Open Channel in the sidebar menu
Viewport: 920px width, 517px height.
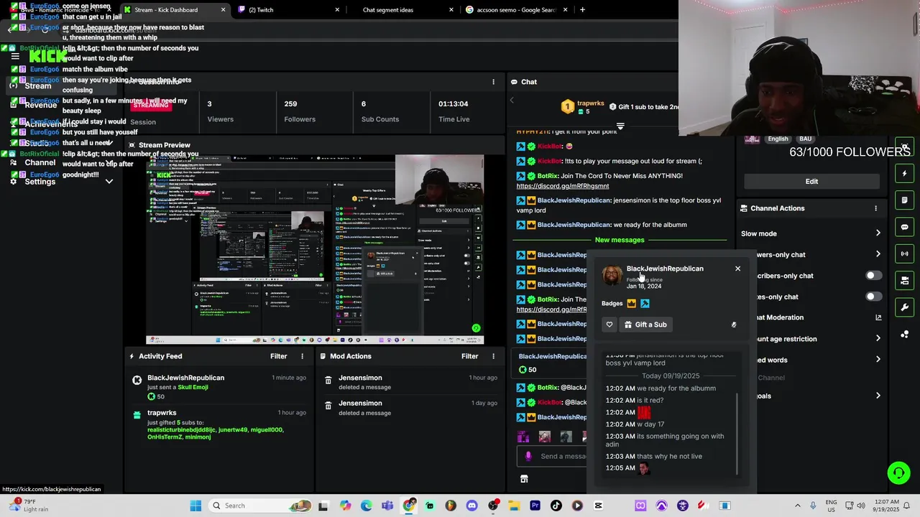(40, 163)
